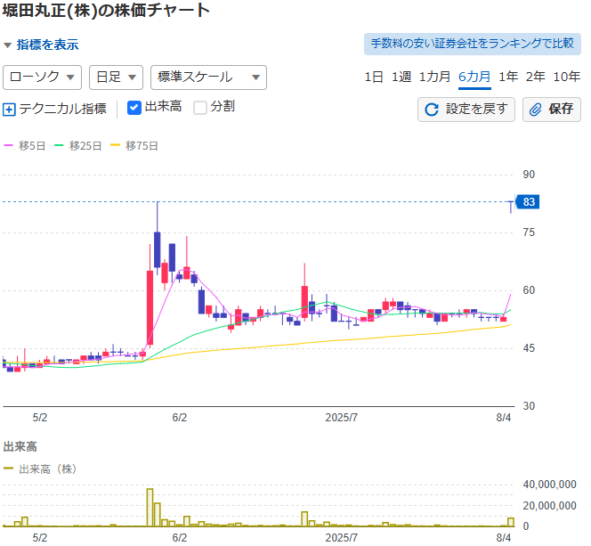Click the plus icon beside テクニカル指標
The height and width of the screenshot is (546, 591).
[x=9, y=110]
